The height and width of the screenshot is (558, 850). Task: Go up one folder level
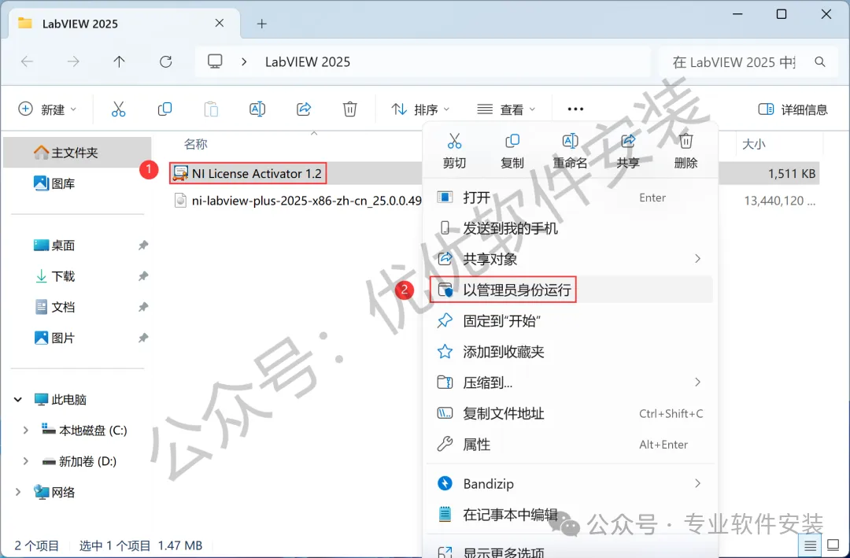(120, 62)
